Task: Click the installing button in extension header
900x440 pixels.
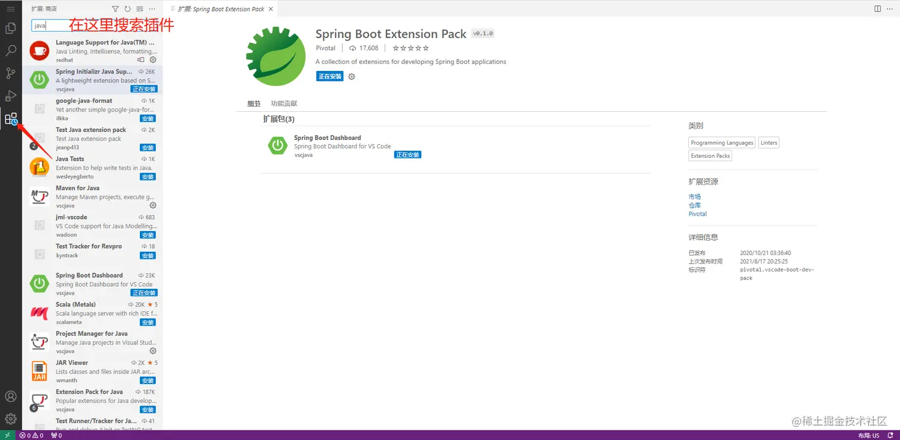Action: point(330,76)
